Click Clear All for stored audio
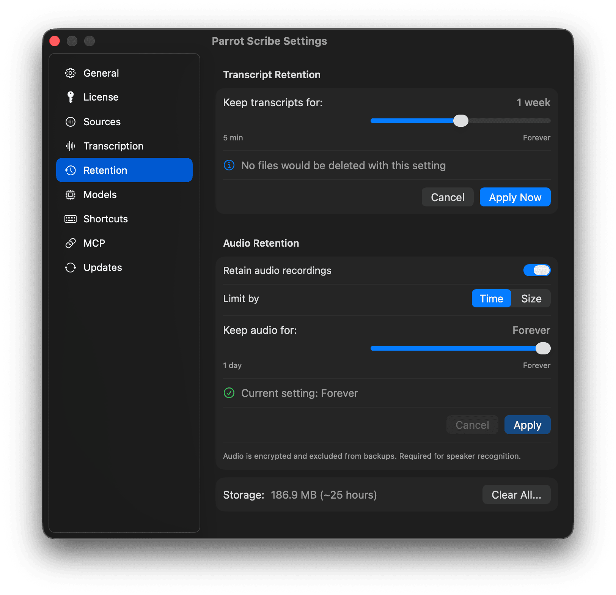This screenshot has height=595, width=616. click(x=516, y=494)
